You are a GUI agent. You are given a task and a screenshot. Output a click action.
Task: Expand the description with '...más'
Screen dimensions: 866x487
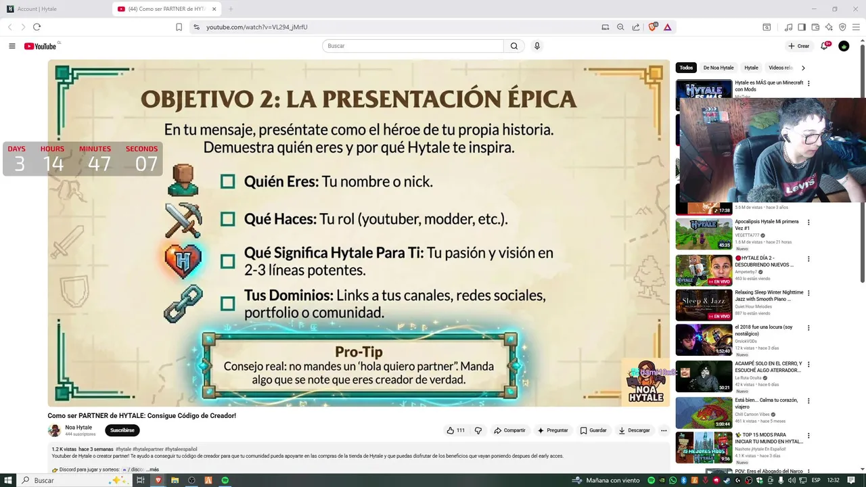152,469
